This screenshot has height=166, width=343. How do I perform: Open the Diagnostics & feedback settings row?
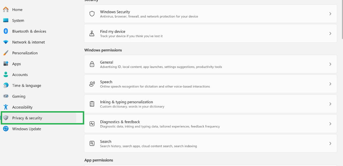pos(210,124)
